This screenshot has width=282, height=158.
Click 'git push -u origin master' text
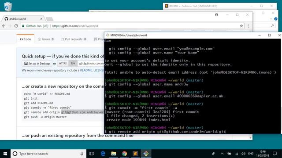45,117
